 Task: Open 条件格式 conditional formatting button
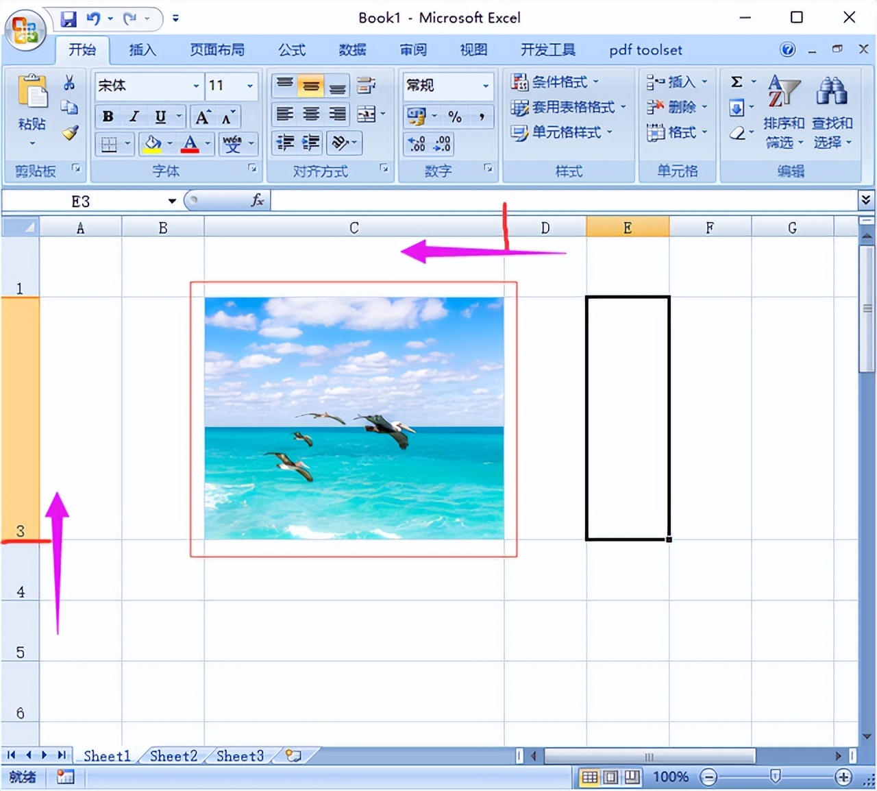[555, 82]
